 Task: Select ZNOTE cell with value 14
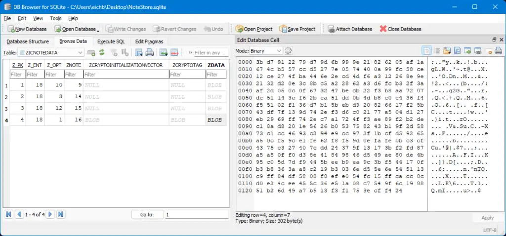(74, 97)
